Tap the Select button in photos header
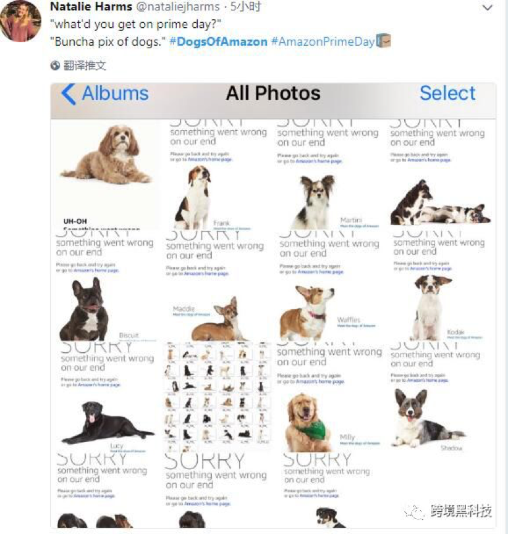The image size is (508, 534). click(447, 93)
